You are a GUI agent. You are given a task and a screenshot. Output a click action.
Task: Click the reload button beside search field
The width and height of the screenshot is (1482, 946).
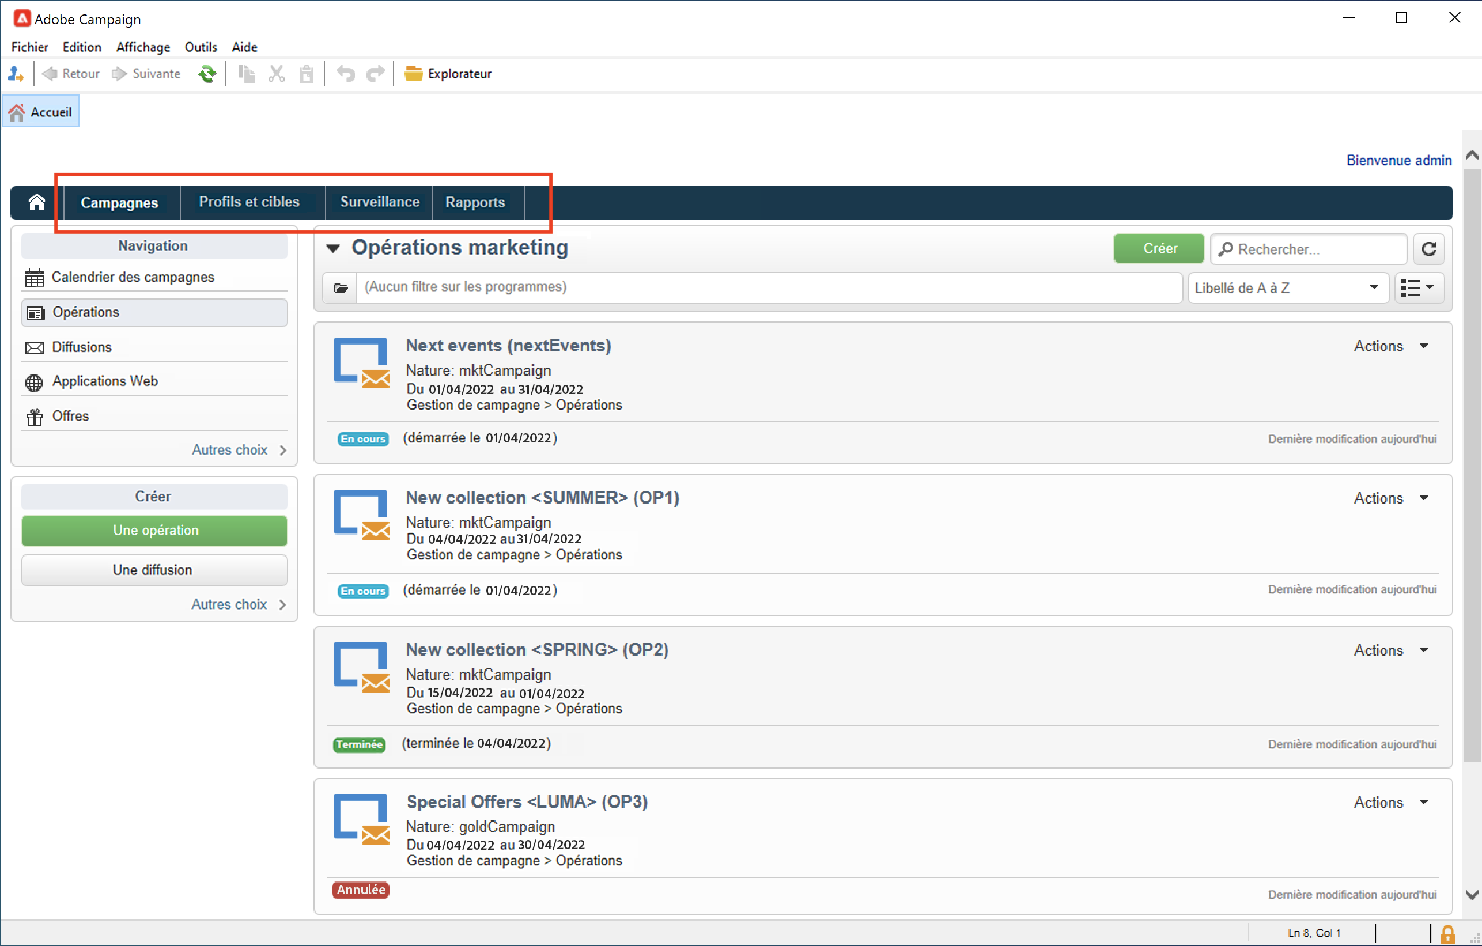coord(1428,249)
